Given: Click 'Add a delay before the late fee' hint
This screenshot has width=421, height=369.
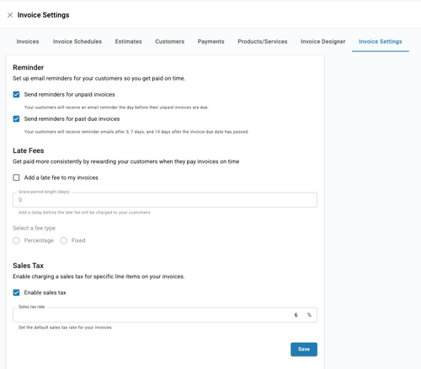Looking at the screenshot, I should click(x=84, y=213).
